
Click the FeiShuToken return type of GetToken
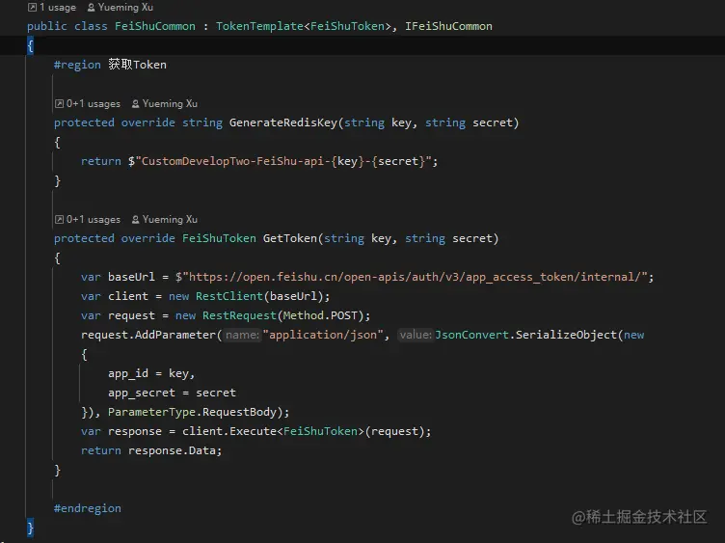point(219,238)
